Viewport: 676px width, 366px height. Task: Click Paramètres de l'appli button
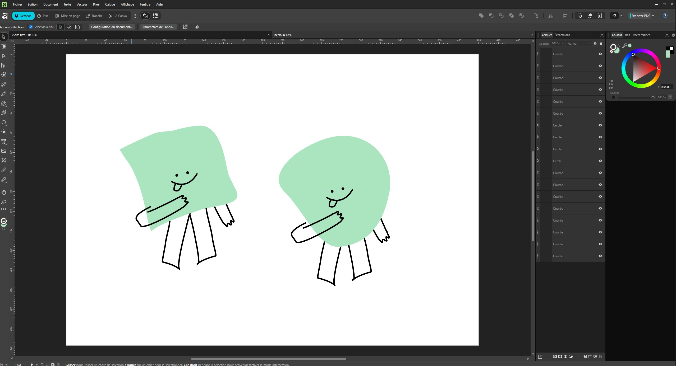[x=158, y=27]
